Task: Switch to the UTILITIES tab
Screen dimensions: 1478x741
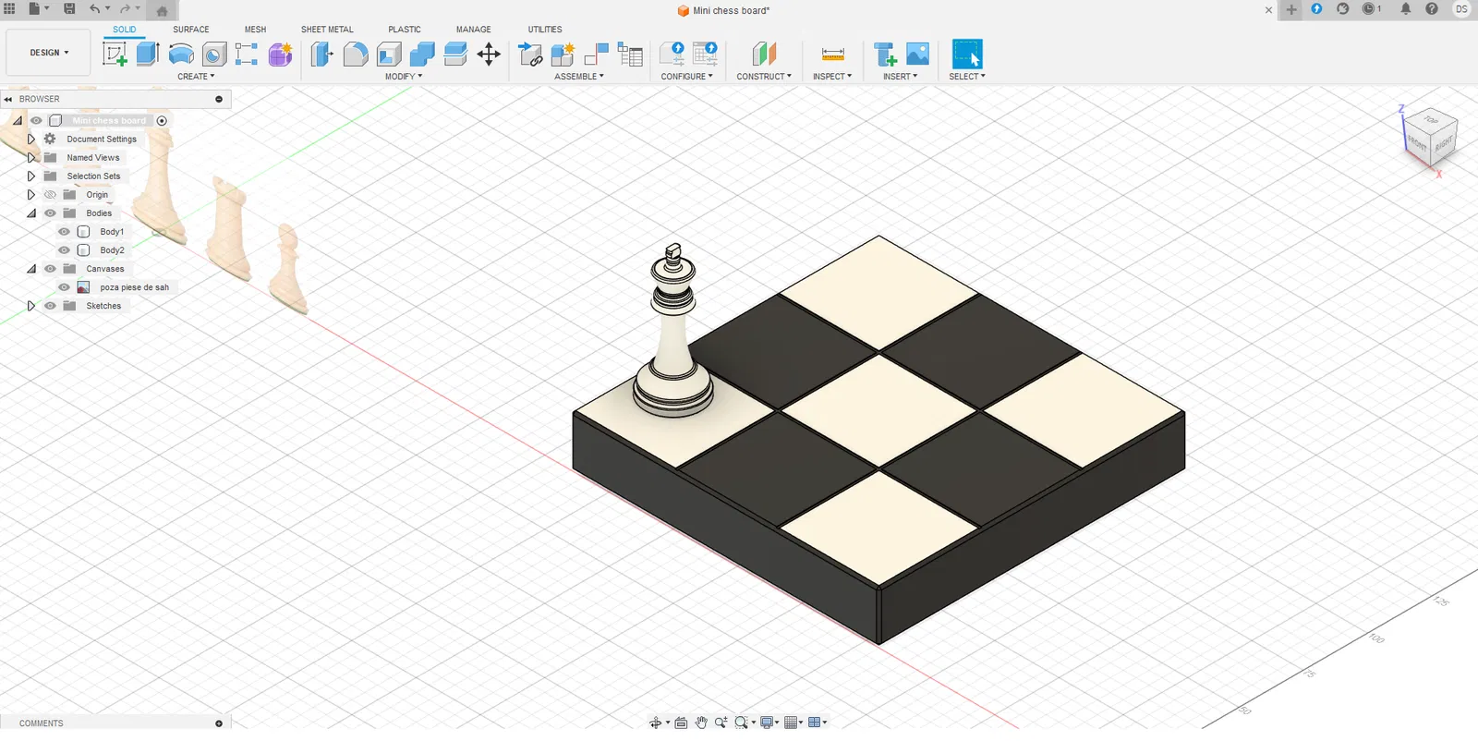Action: (545, 30)
